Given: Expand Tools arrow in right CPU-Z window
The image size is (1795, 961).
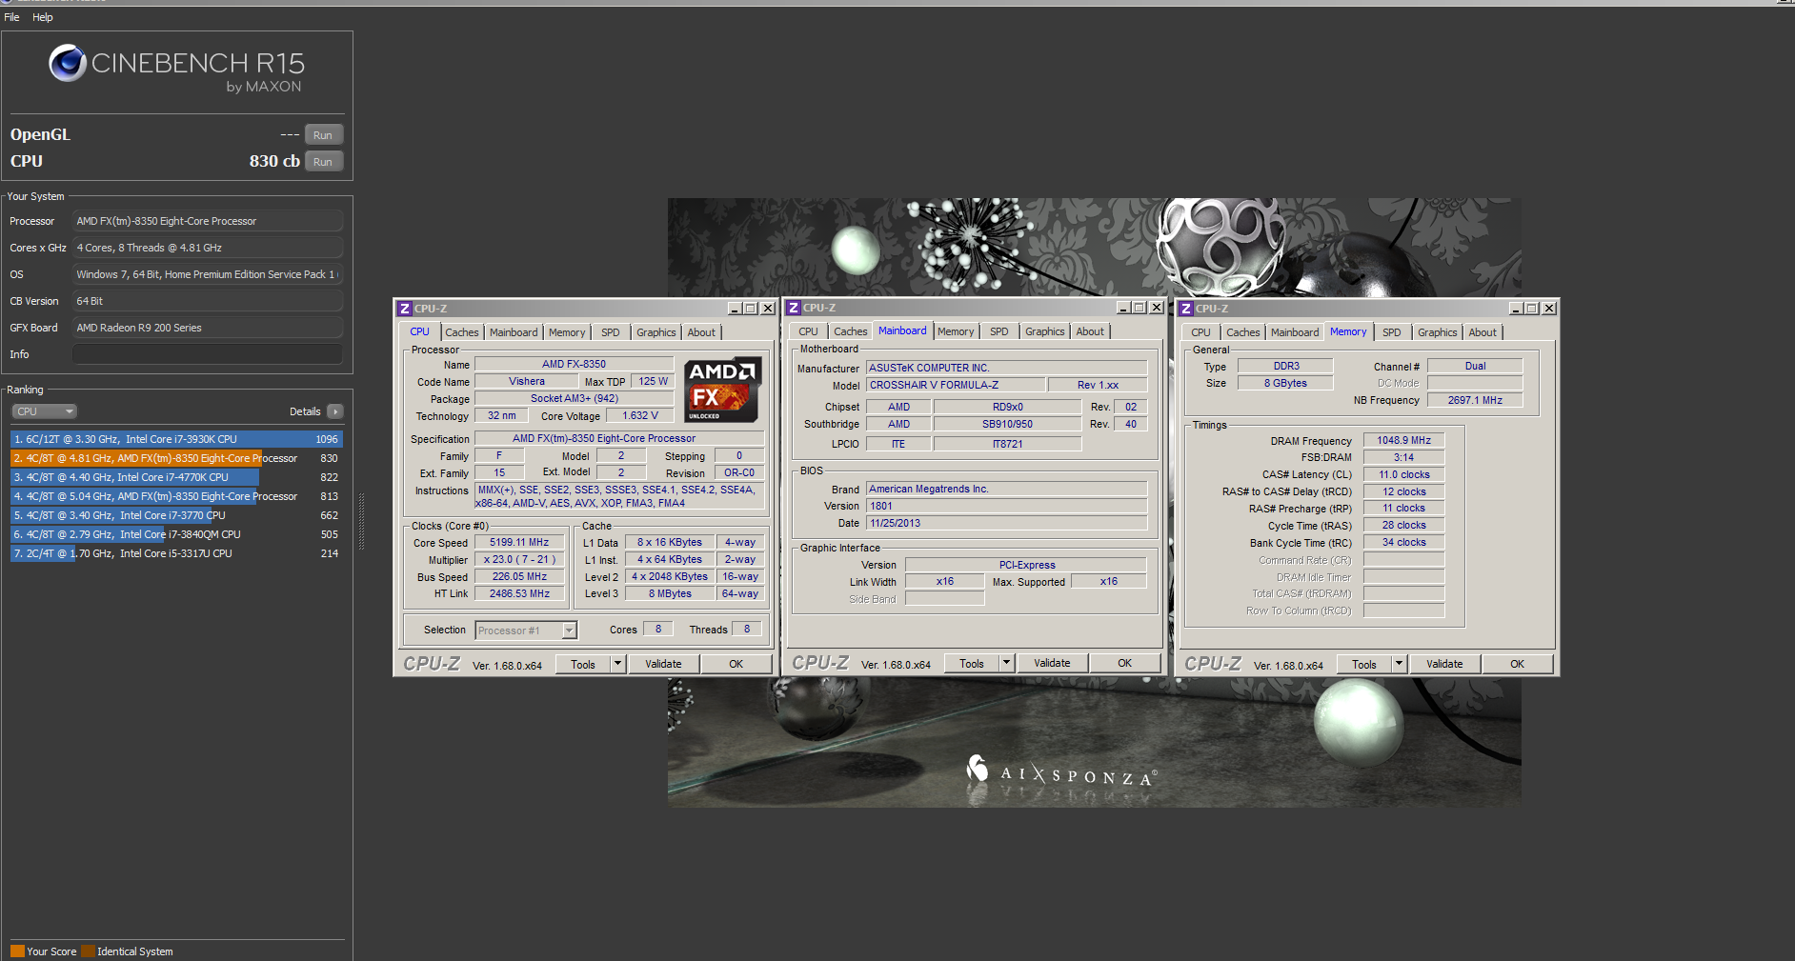Looking at the screenshot, I should [1399, 665].
